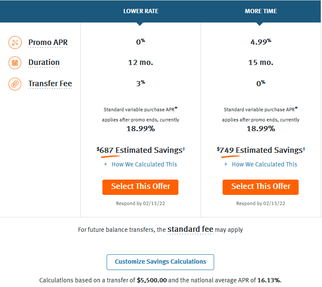Select the MORE TIME column header

tap(261, 11)
